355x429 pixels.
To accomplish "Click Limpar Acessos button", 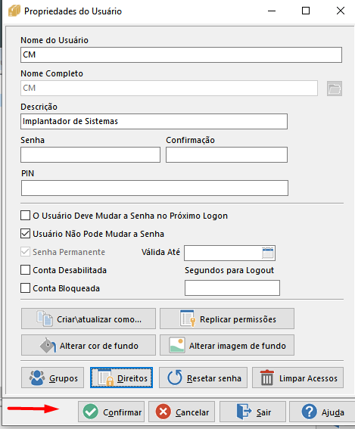I will (x=297, y=378).
